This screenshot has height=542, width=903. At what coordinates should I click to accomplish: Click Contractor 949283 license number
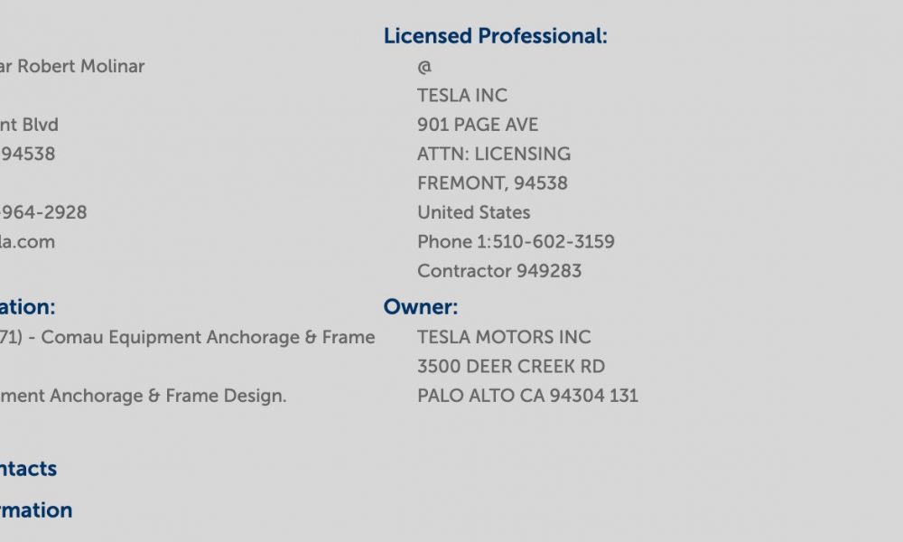(x=500, y=271)
